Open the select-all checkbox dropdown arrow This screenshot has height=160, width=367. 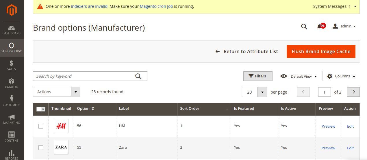pyautogui.click(x=43, y=109)
